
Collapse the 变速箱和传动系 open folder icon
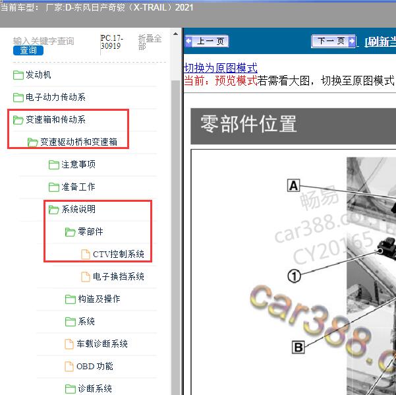pos(18,120)
